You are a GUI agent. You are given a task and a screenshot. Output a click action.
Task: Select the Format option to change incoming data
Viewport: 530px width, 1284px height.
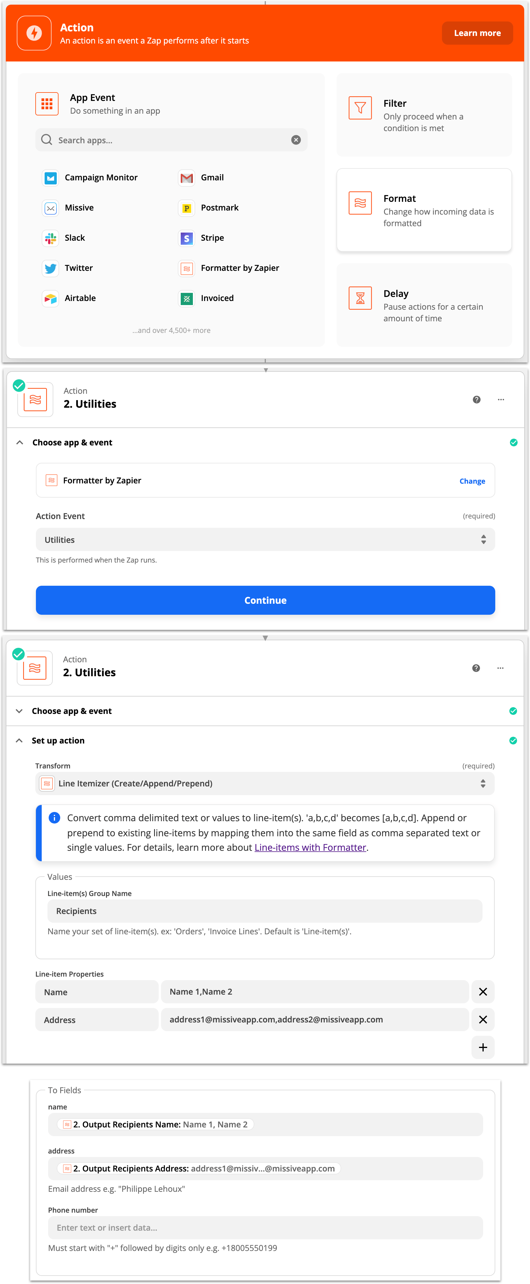[423, 210]
